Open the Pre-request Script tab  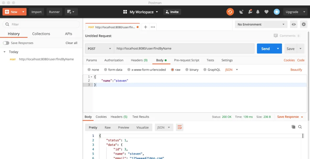click(187, 60)
